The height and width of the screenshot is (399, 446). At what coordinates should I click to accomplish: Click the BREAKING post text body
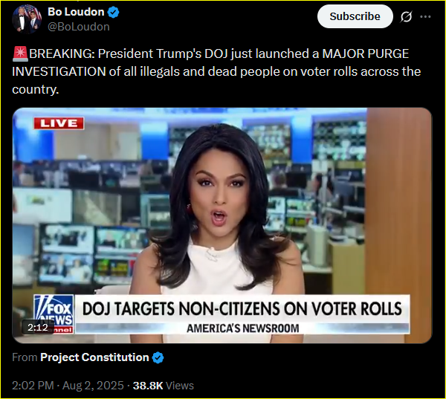coord(216,71)
